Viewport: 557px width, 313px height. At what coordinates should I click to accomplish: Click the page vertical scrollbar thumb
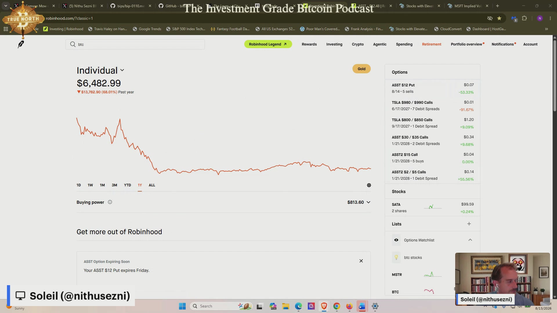(x=555, y=75)
